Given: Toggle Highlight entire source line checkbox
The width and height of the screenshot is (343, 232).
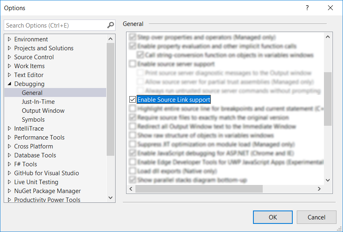Looking at the screenshot, I should [132, 109].
